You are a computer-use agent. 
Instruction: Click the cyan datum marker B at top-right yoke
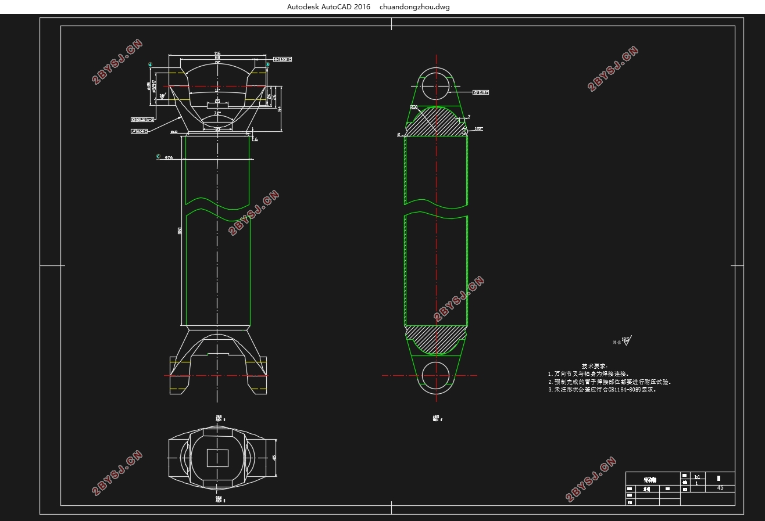point(267,64)
